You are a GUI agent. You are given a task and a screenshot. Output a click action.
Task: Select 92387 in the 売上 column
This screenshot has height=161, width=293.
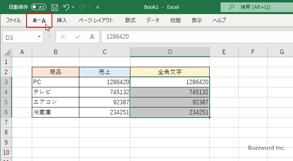105,102
